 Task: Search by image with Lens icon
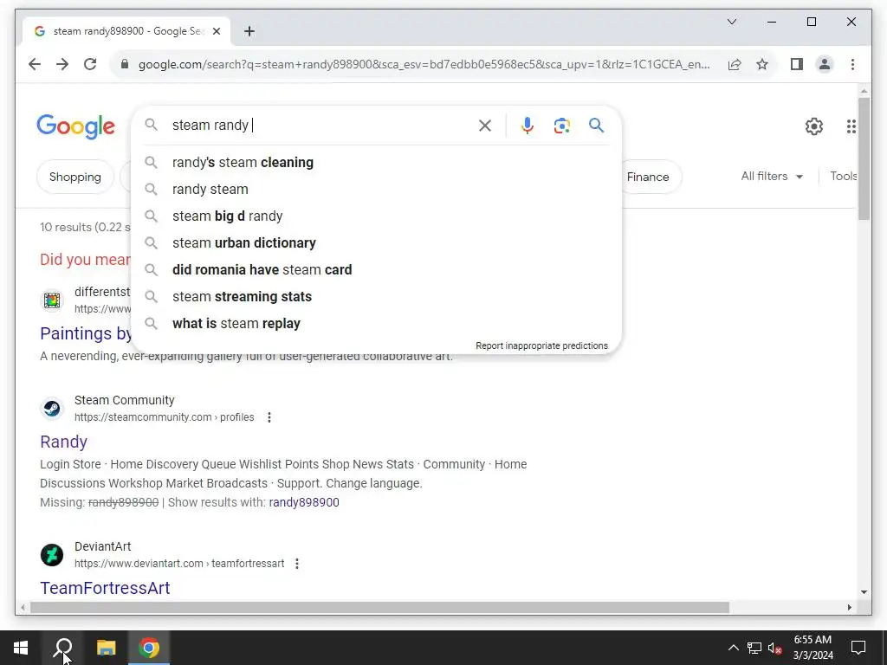click(x=561, y=126)
